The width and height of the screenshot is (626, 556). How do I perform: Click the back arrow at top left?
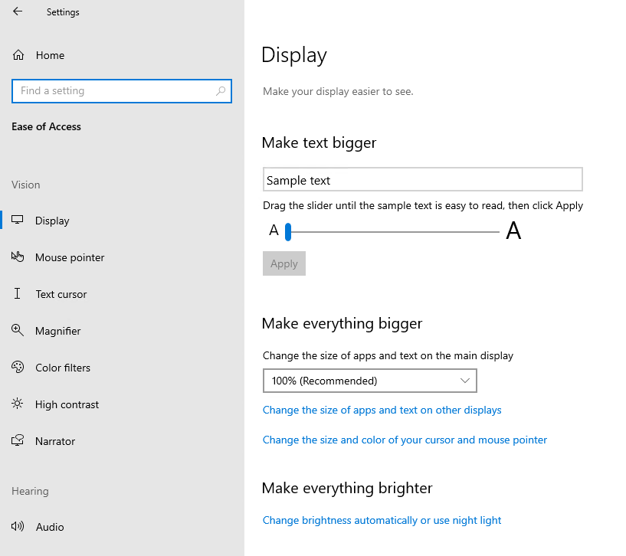tap(16, 11)
